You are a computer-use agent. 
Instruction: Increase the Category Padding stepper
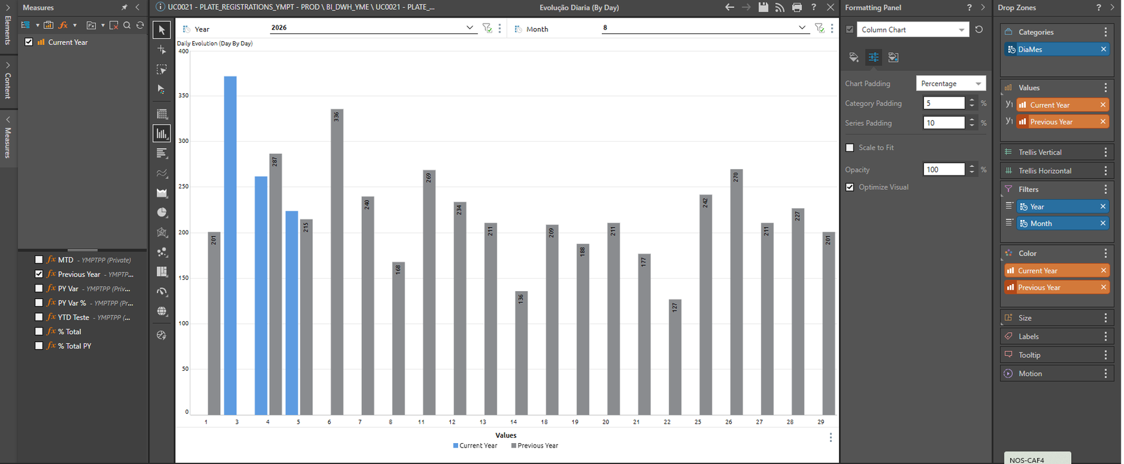pyautogui.click(x=972, y=101)
